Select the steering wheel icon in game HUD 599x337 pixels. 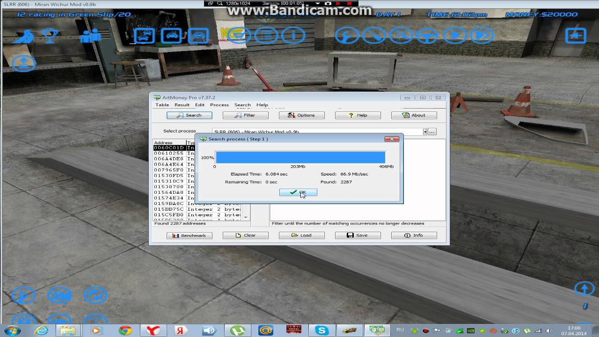click(x=427, y=36)
